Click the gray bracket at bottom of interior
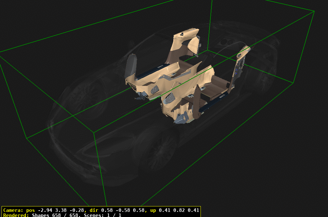Viewport: 328px width, 217px height. point(181,119)
